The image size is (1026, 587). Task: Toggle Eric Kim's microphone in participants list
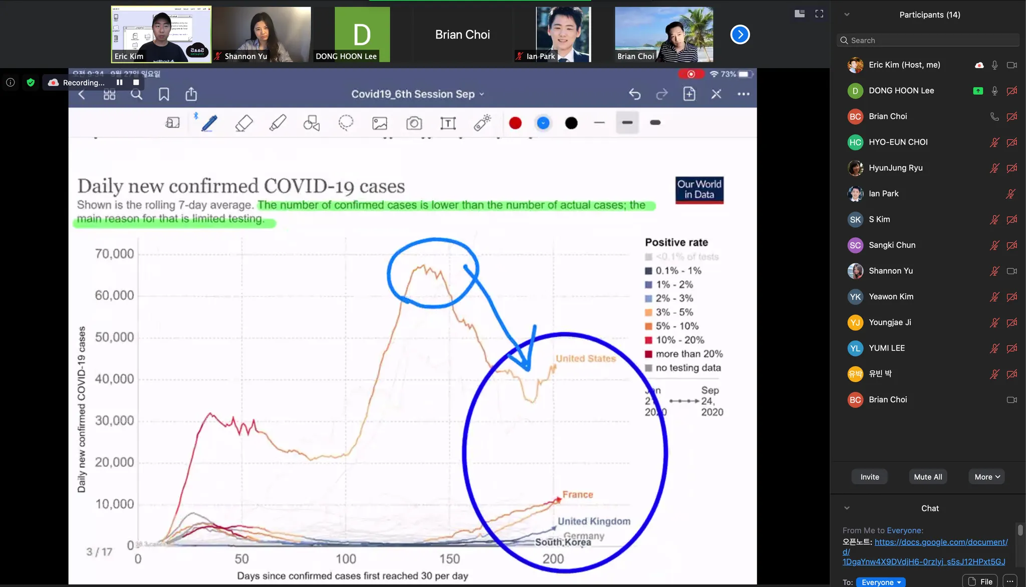point(994,65)
